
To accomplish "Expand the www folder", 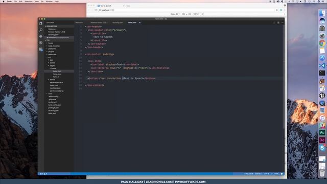I will [x=50, y=94].
